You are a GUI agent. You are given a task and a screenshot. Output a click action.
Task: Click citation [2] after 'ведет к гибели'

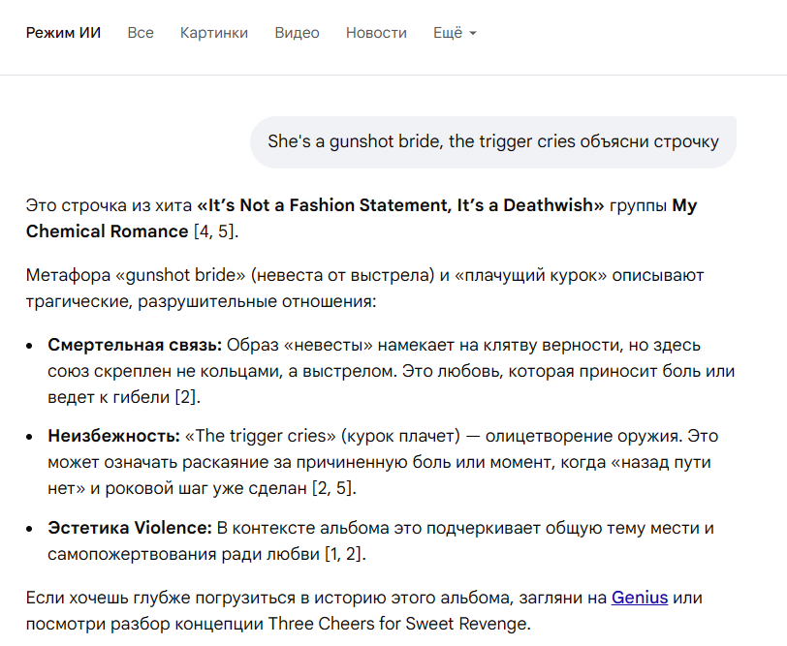187,396
